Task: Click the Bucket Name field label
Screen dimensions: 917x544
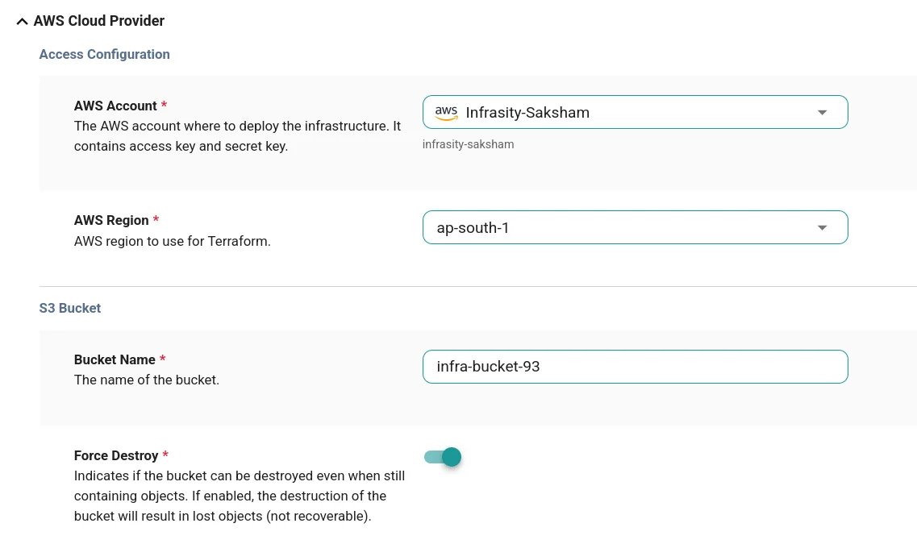Action: pos(115,359)
